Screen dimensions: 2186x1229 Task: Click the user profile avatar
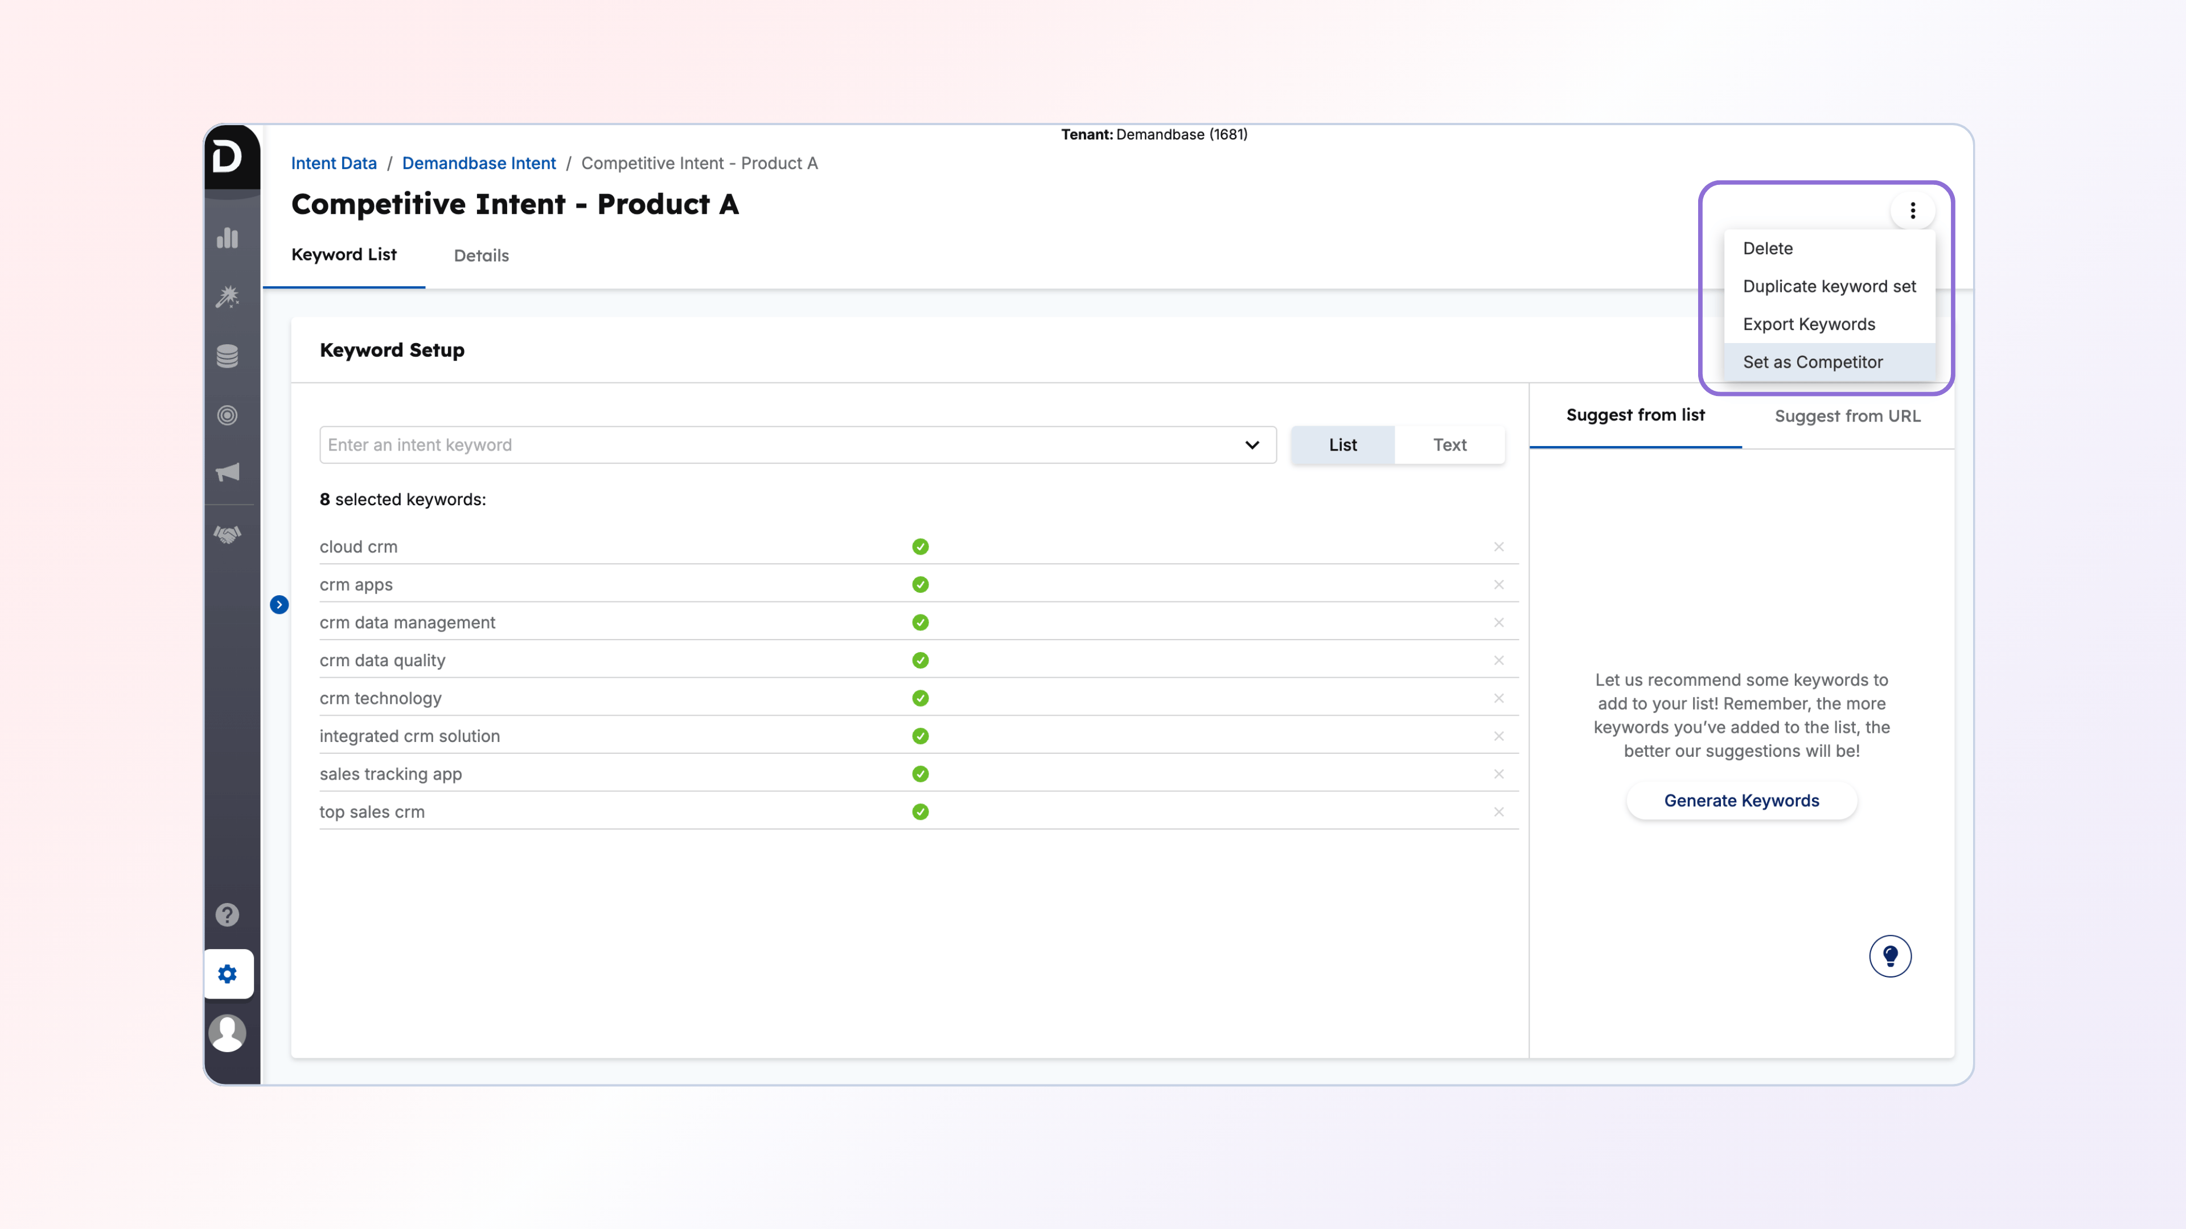click(228, 1032)
